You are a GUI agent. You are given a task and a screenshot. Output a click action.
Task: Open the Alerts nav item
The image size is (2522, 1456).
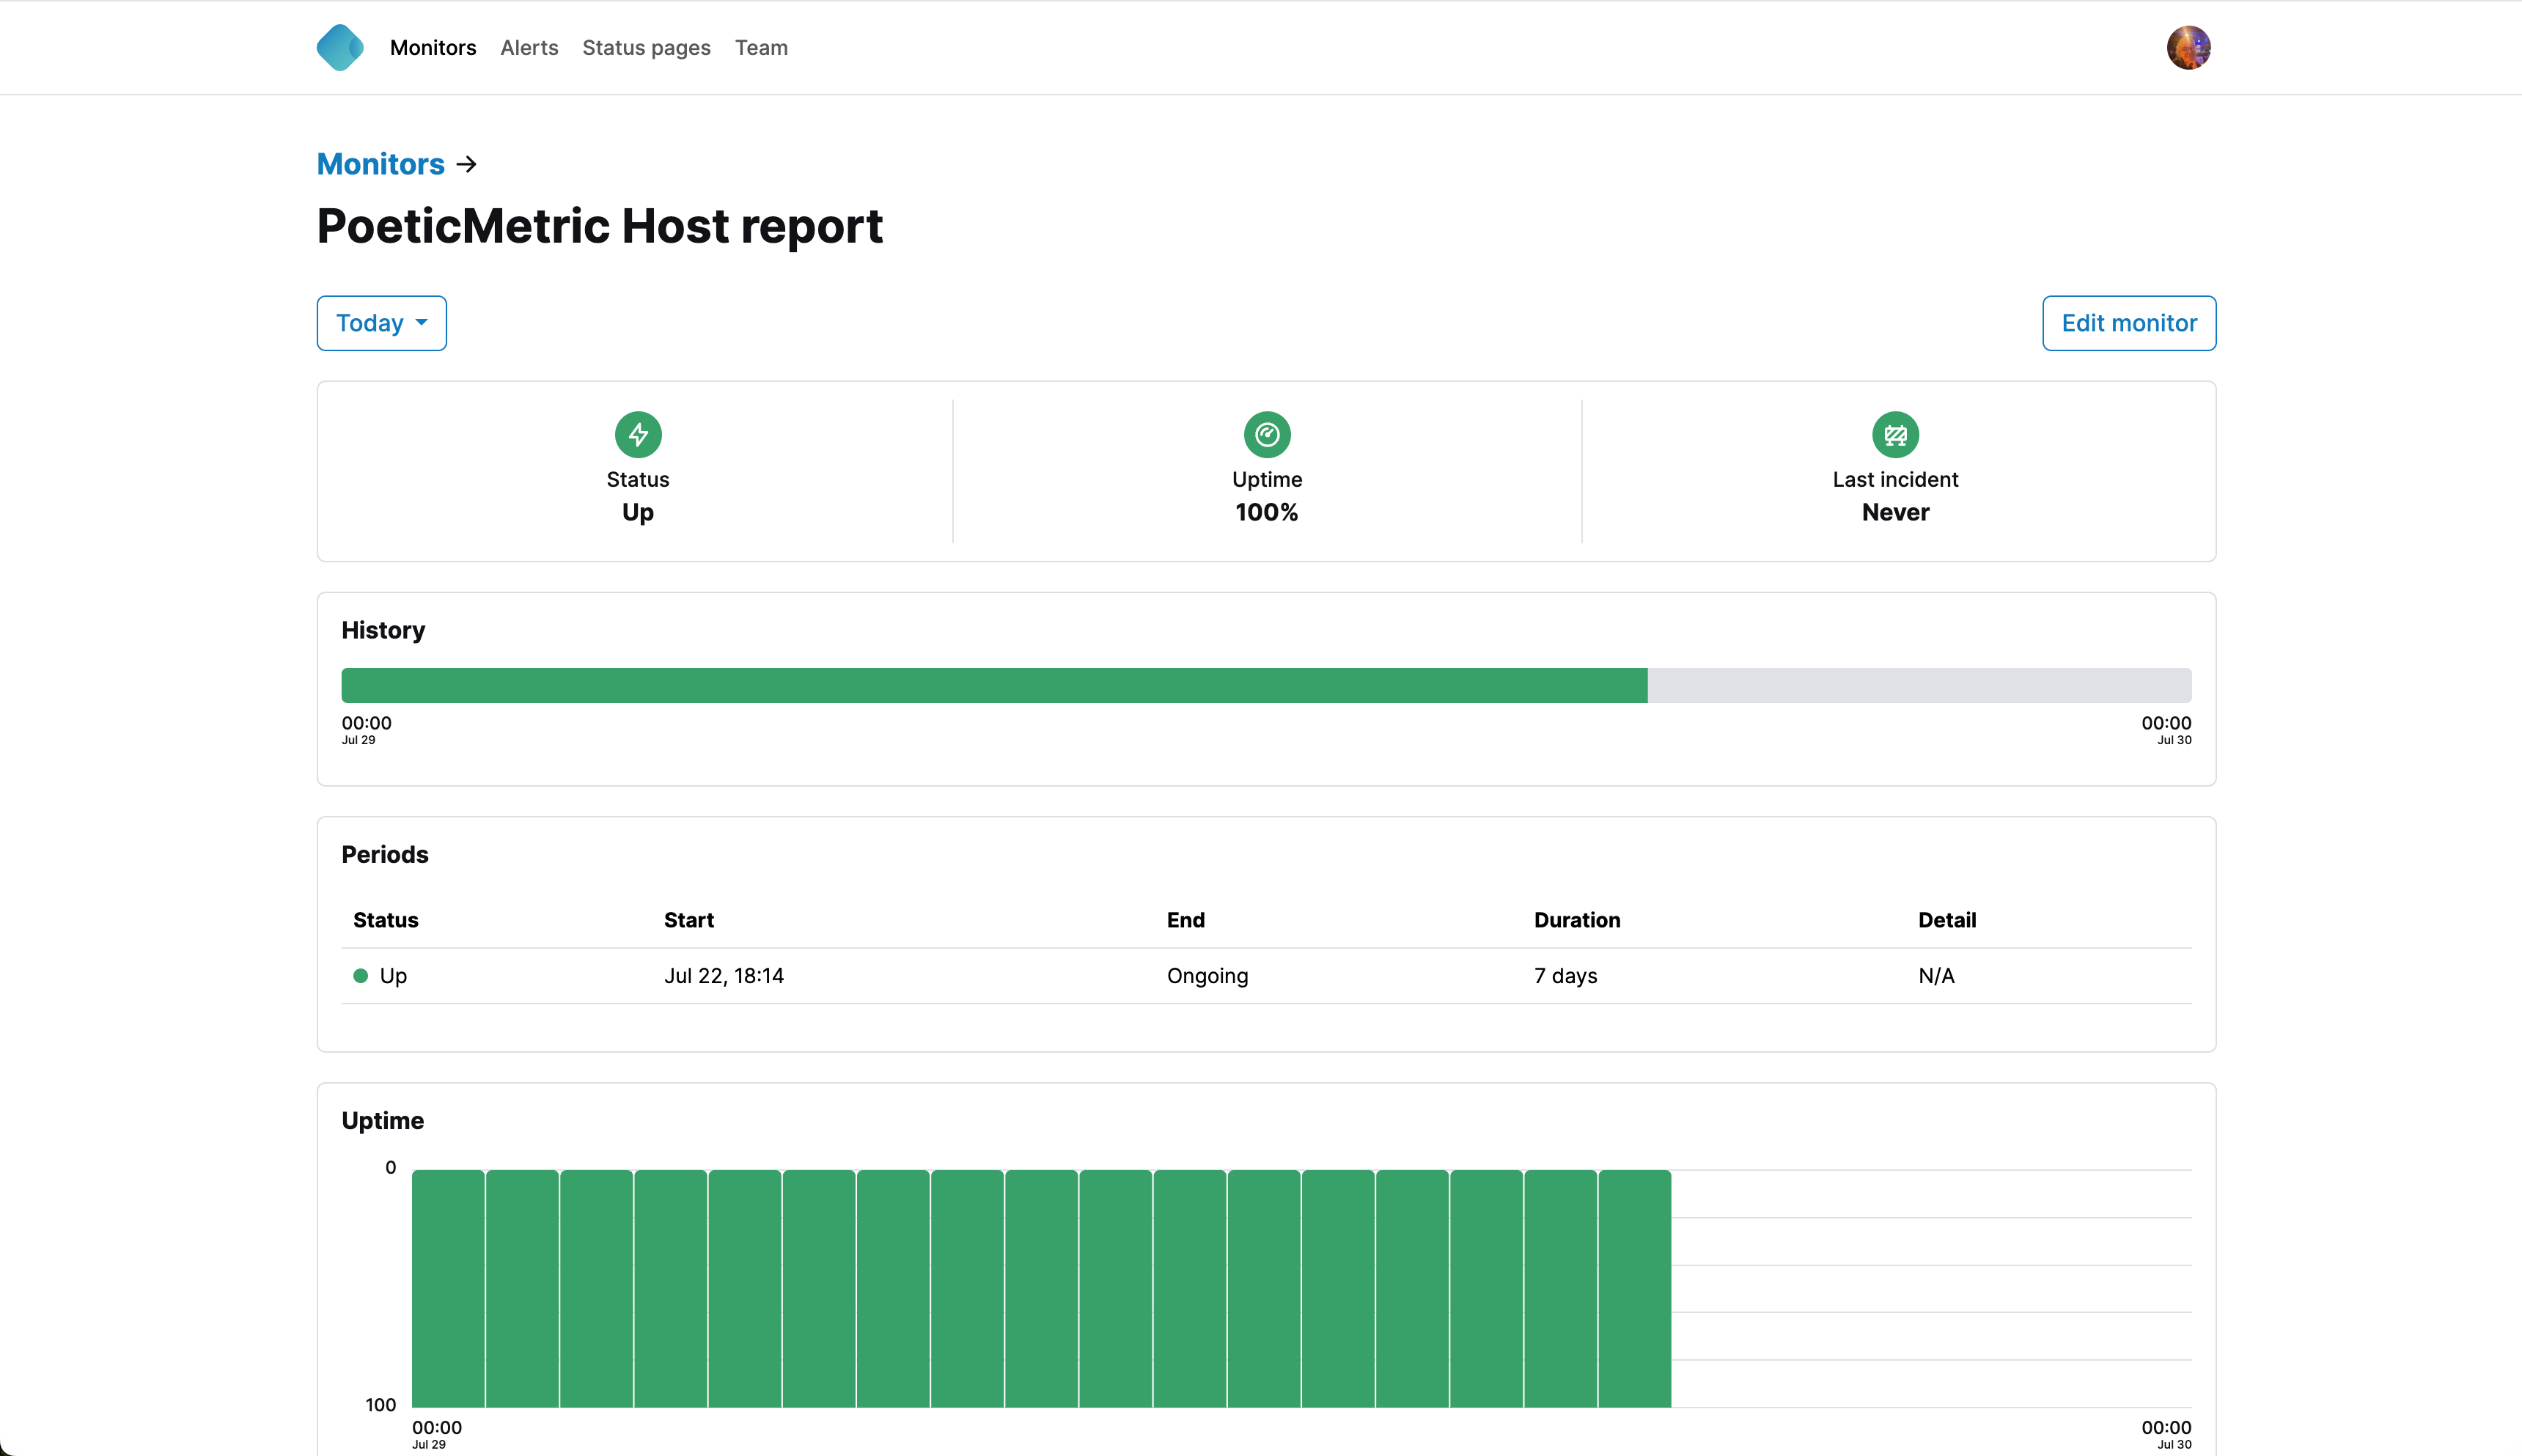(x=529, y=47)
